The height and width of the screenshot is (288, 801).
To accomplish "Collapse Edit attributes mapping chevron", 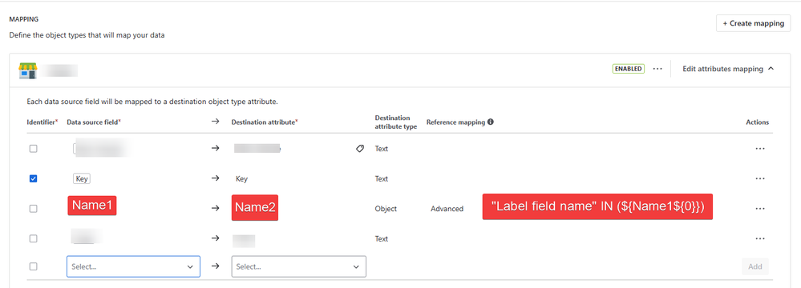I will [x=771, y=69].
